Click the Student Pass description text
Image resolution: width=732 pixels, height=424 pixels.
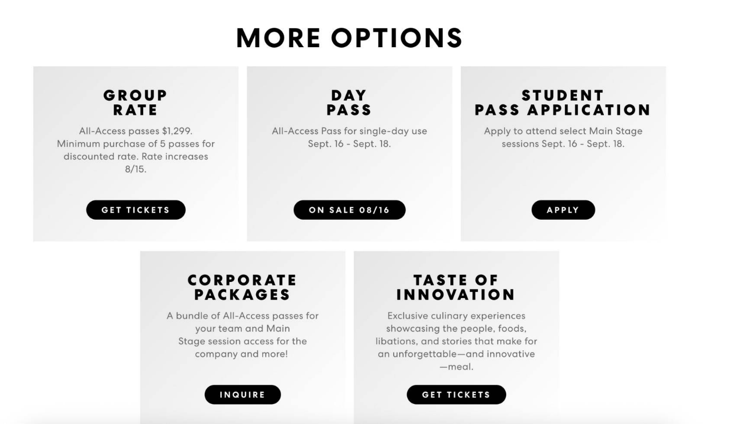pyautogui.click(x=563, y=138)
